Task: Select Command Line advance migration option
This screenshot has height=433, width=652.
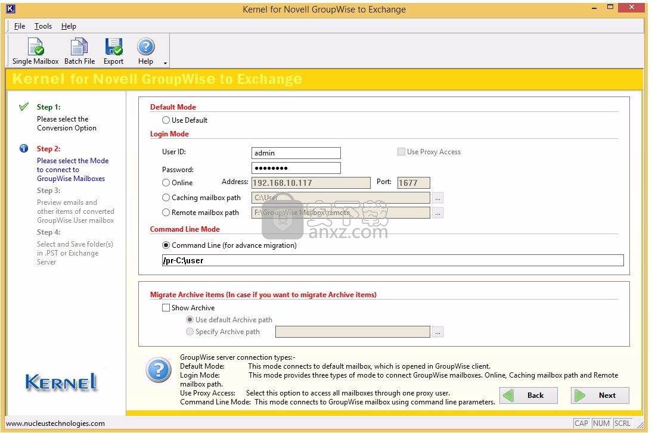Action: [x=166, y=245]
